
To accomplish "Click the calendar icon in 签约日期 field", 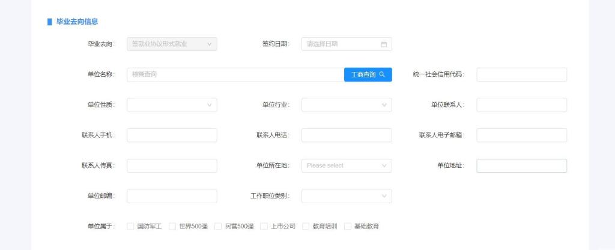I will [x=384, y=44].
